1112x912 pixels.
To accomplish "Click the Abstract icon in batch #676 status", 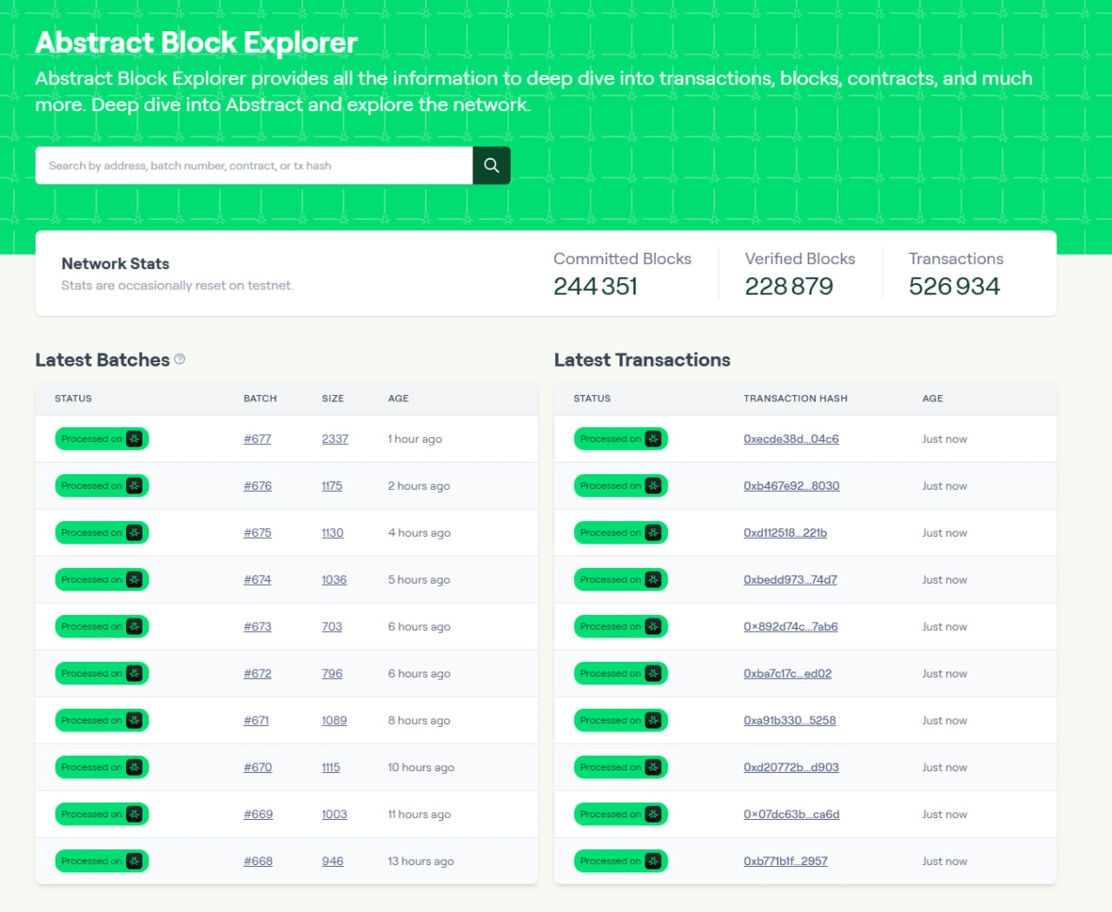I will click(135, 486).
